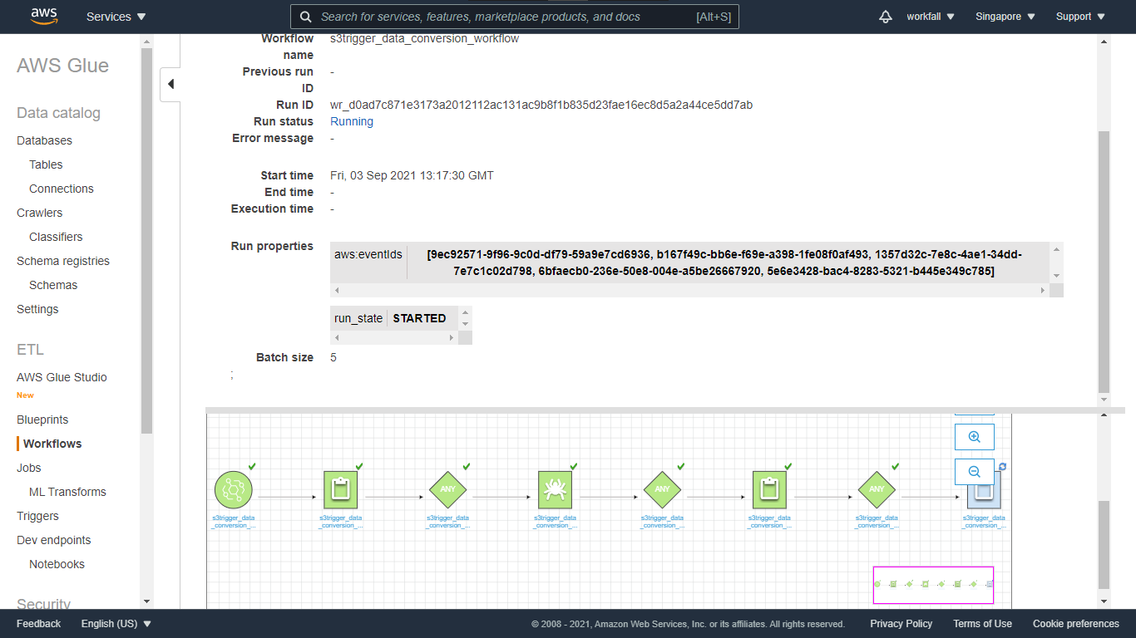
Task: Open Cookie preferences
Action: [1076, 624]
